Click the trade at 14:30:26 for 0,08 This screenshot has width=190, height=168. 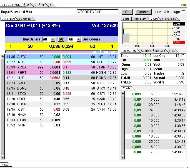(x=155, y=152)
